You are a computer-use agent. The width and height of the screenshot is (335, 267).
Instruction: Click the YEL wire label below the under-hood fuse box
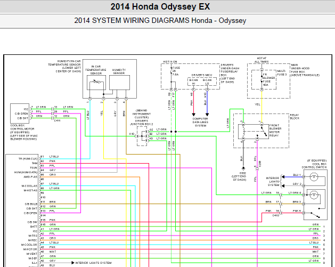(257, 104)
